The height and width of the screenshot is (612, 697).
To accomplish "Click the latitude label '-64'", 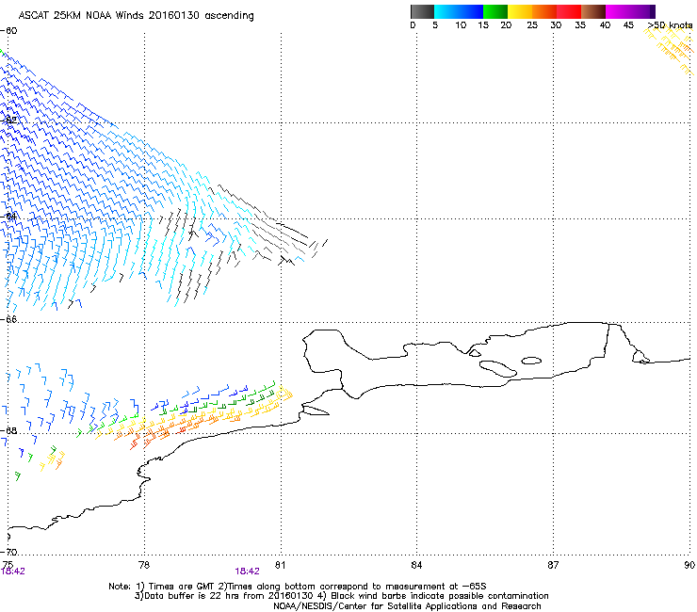I will tap(8, 217).
